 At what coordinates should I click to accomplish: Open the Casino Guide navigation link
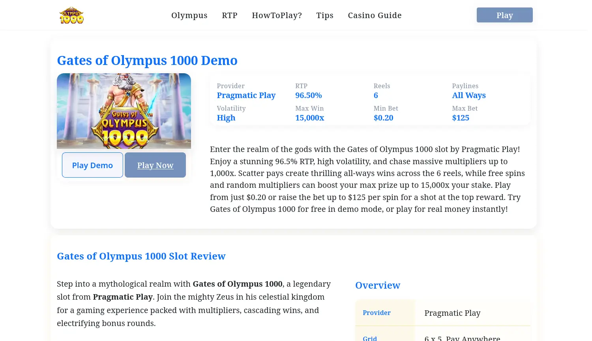[x=375, y=15]
